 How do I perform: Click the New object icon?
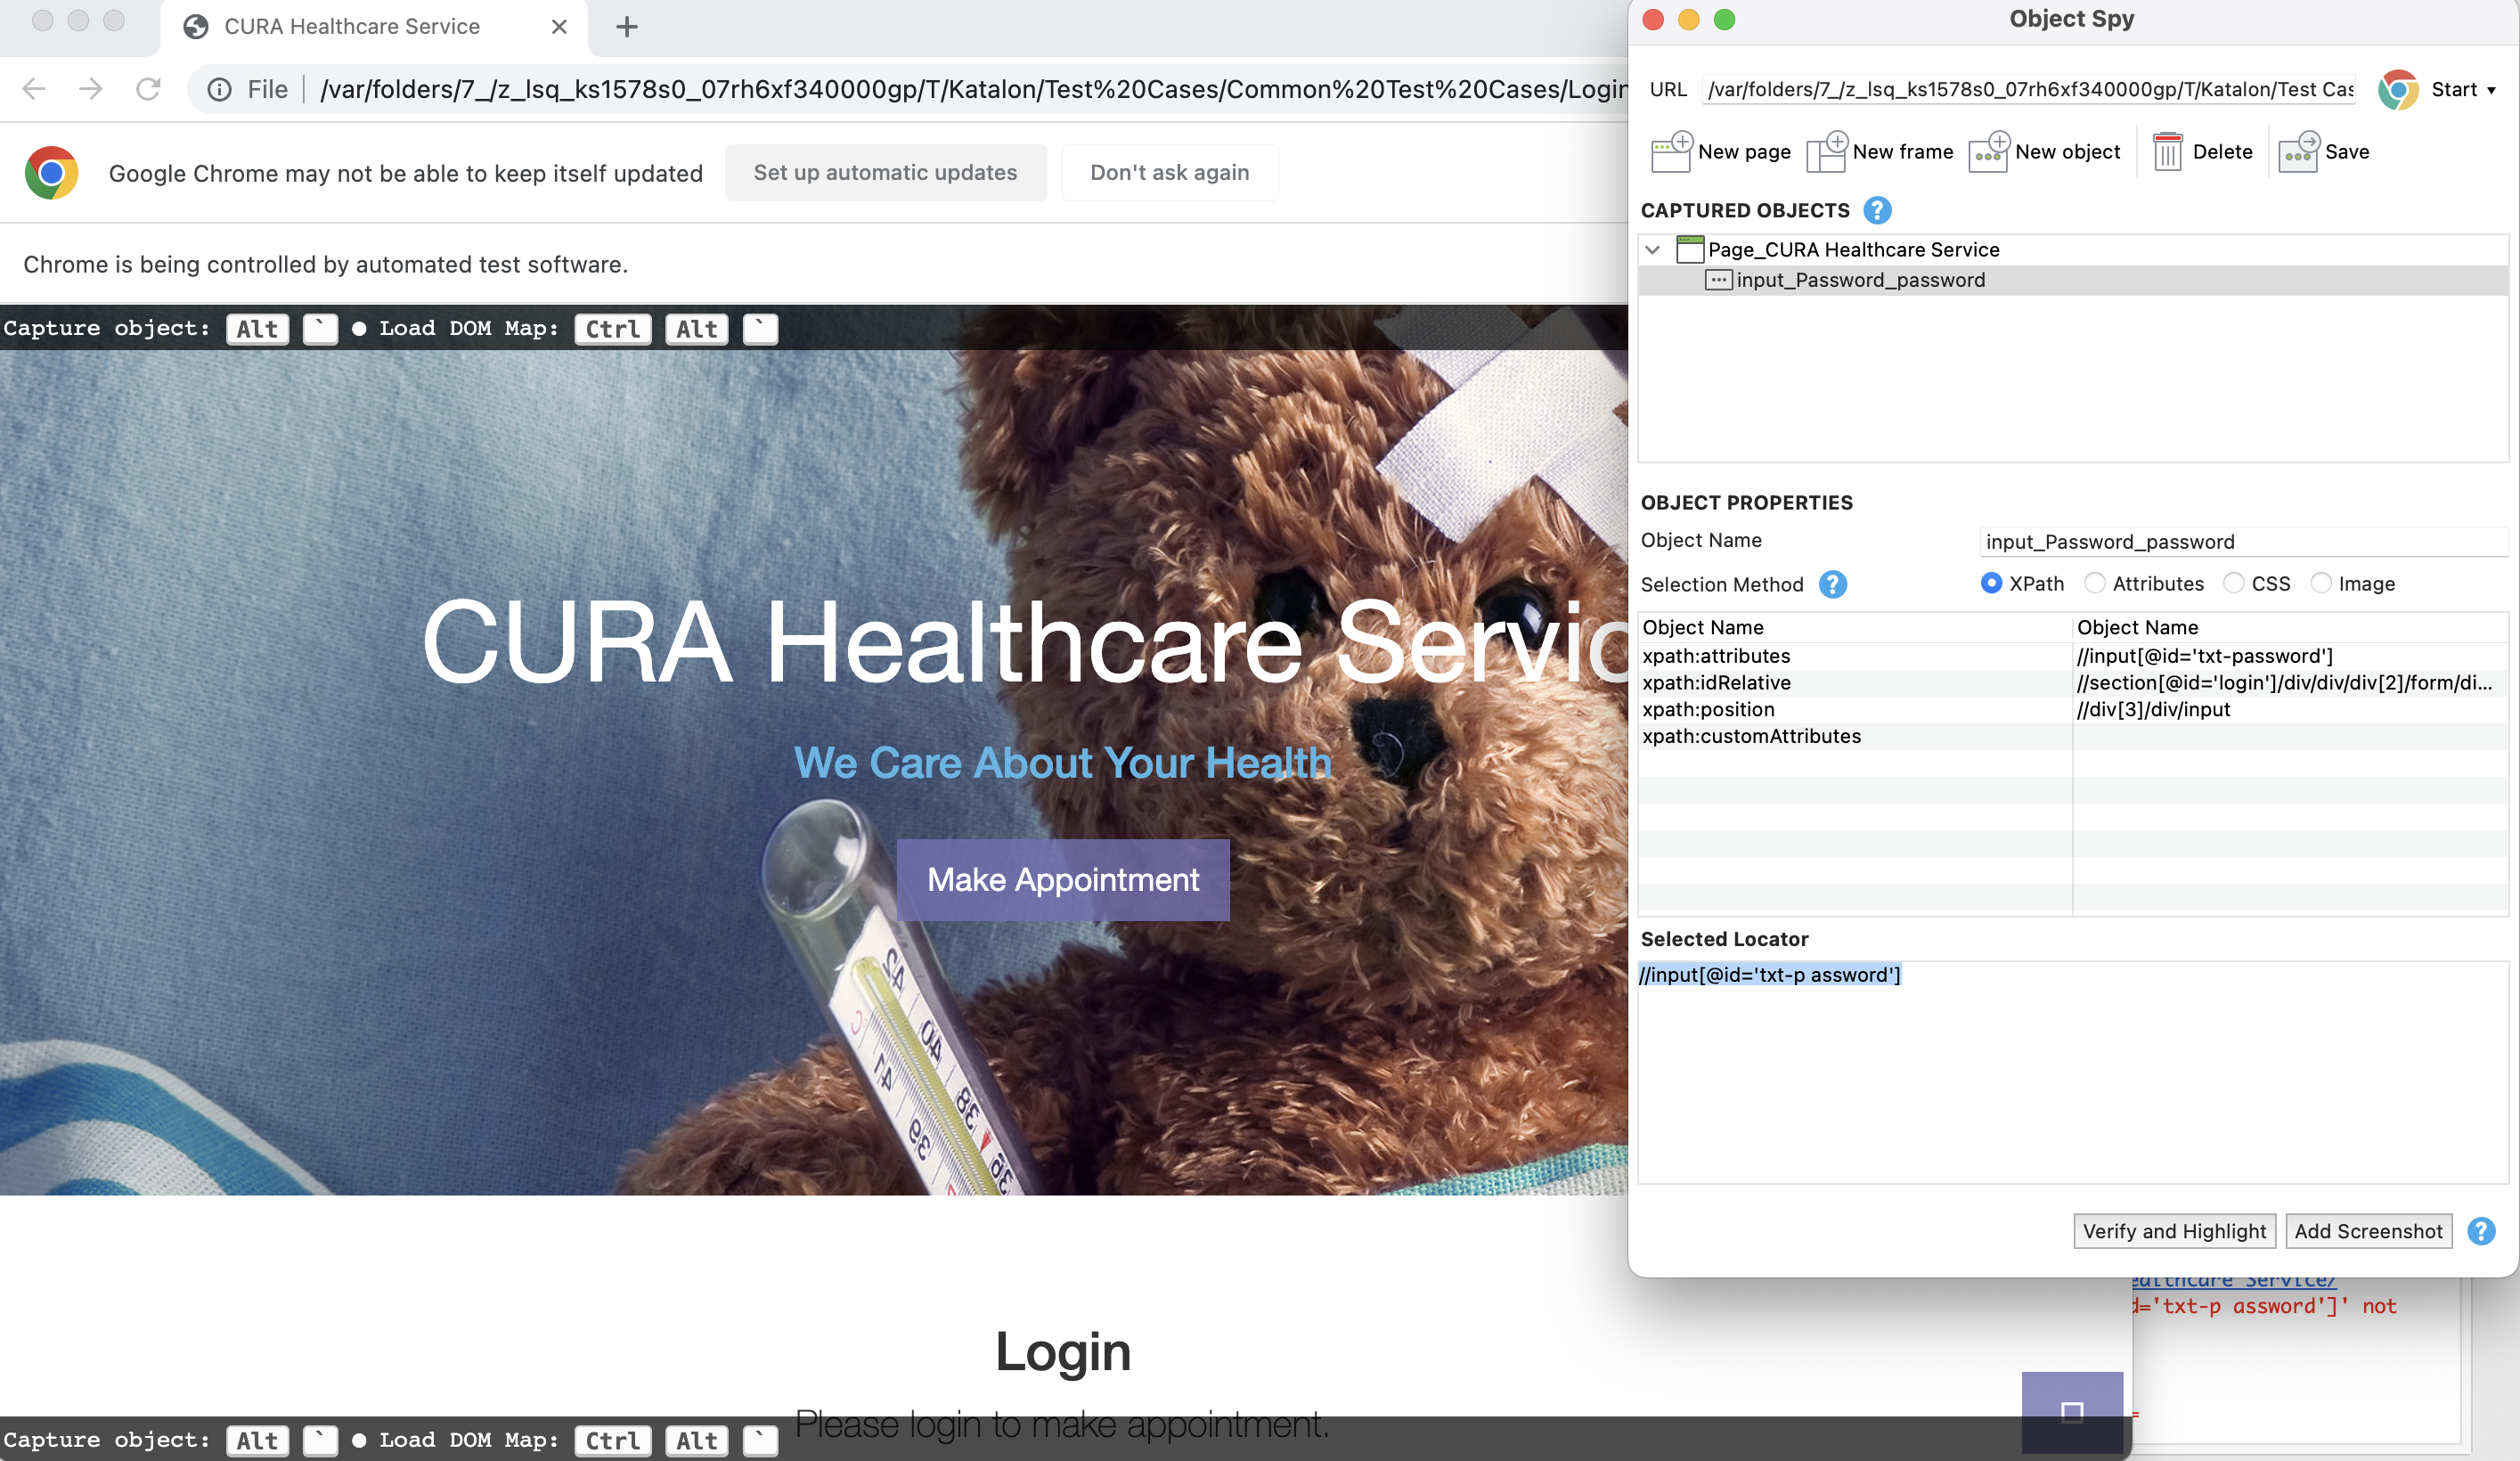(1989, 152)
